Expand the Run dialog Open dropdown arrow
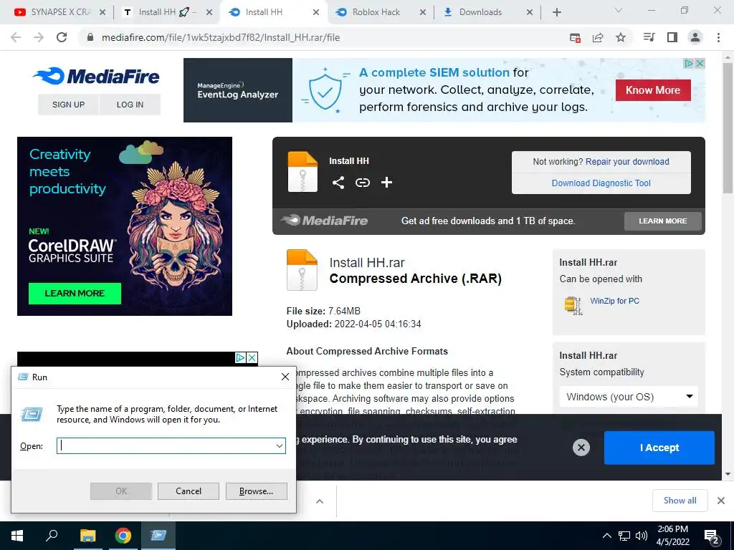The width and height of the screenshot is (734, 550). (x=280, y=445)
